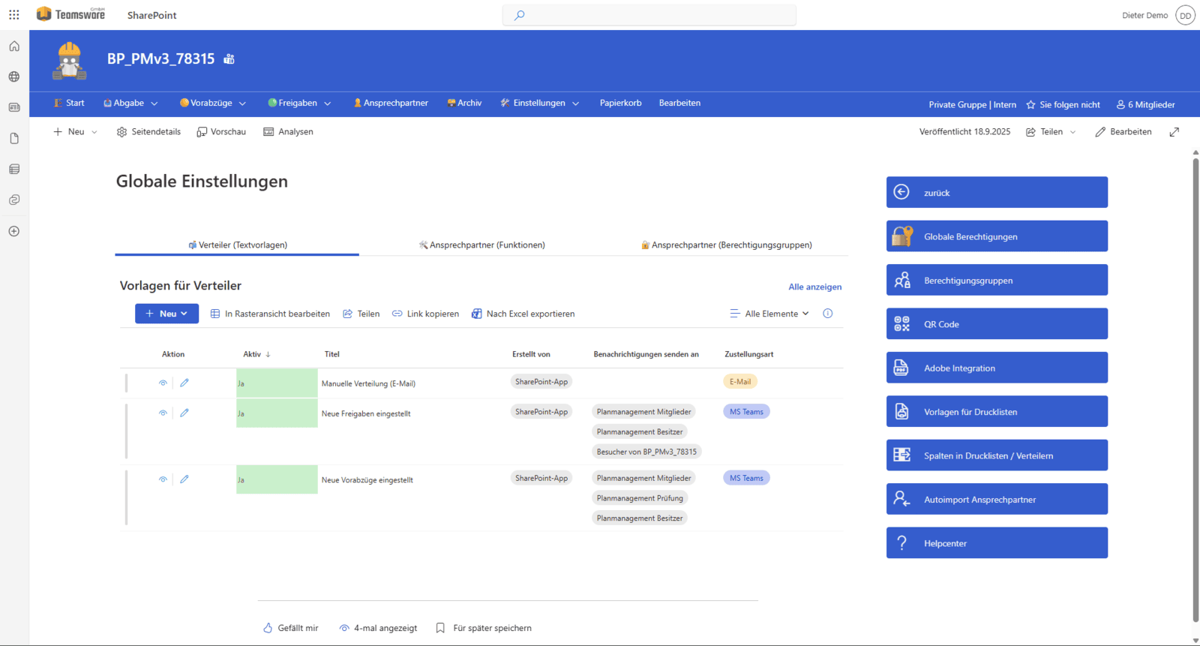The height and width of the screenshot is (646, 1200).
Task: Click the pencil edit icon for Manuelle Verteilung
Action: 184,383
